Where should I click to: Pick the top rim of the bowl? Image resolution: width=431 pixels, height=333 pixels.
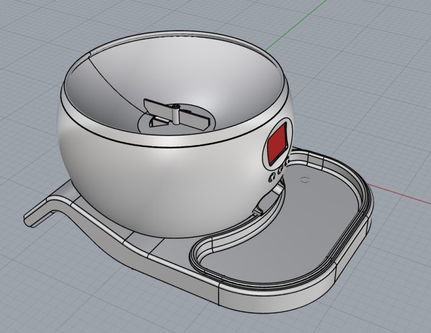167,141
